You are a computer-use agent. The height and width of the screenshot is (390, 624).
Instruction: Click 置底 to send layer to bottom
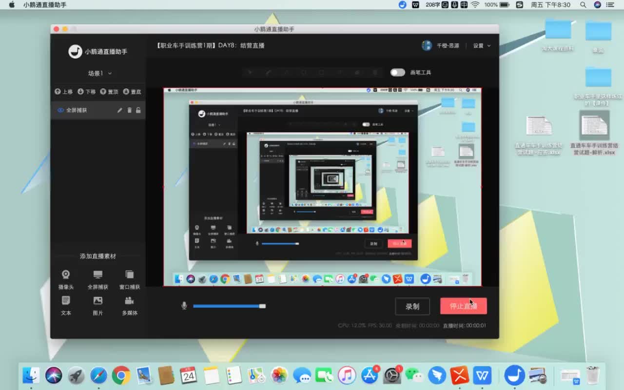(132, 92)
